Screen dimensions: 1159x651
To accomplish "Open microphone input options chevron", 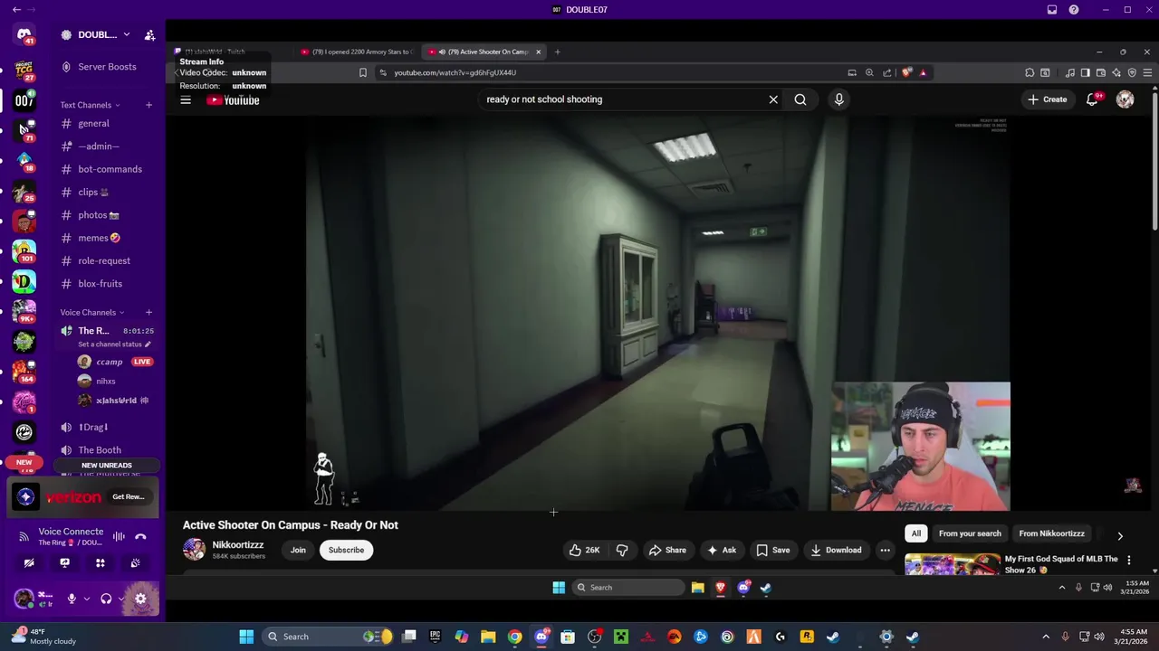I will (x=87, y=599).
